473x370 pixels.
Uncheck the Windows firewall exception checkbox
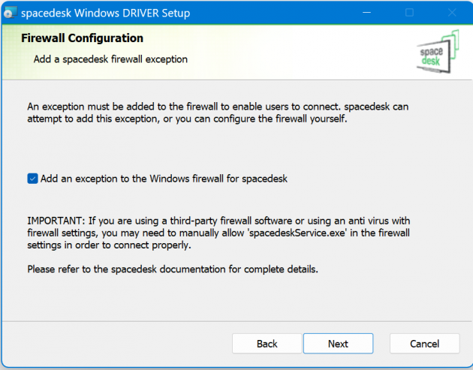tap(32, 179)
